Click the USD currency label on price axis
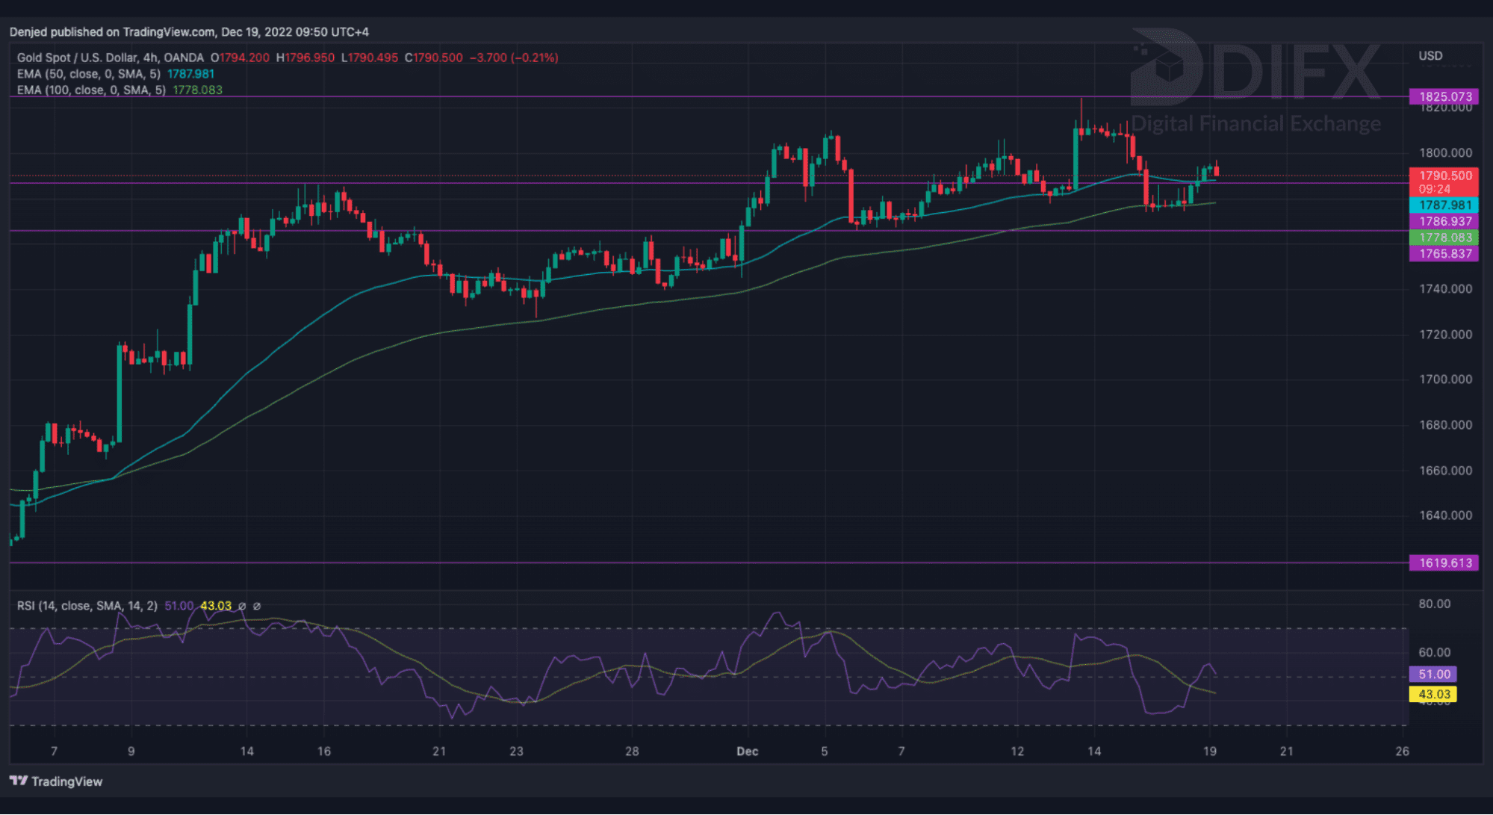Viewport: 1493px width, 815px height. pyautogui.click(x=1430, y=56)
